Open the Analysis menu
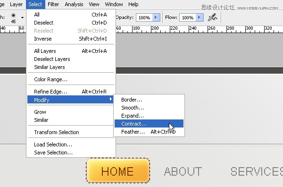The width and height of the screenshot is (283, 187). [74, 4]
